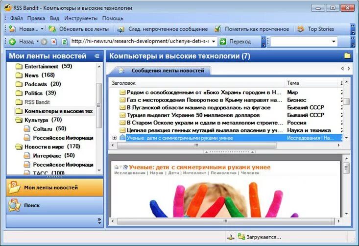Click the message list horizontal scrollbar
The width and height of the screenshot is (359, 246).
click(x=196, y=145)
